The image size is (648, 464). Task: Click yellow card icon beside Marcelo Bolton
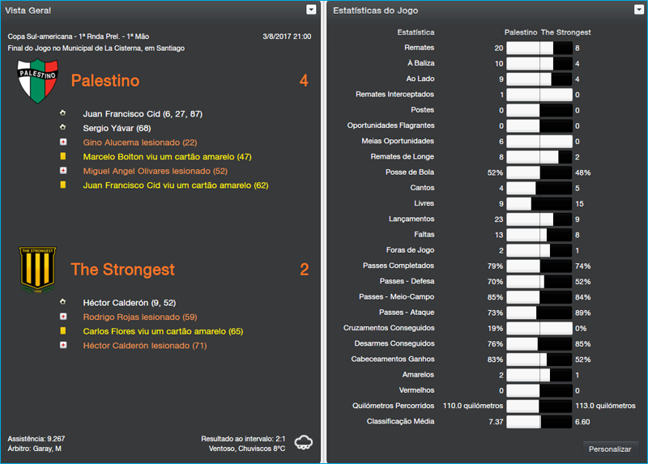pos(62,156)
